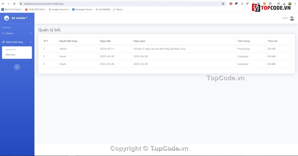Screen dimensions: 298x156
Task: Open the Messenger bookmark in the bookmarks bar
Action: (83, 9)
